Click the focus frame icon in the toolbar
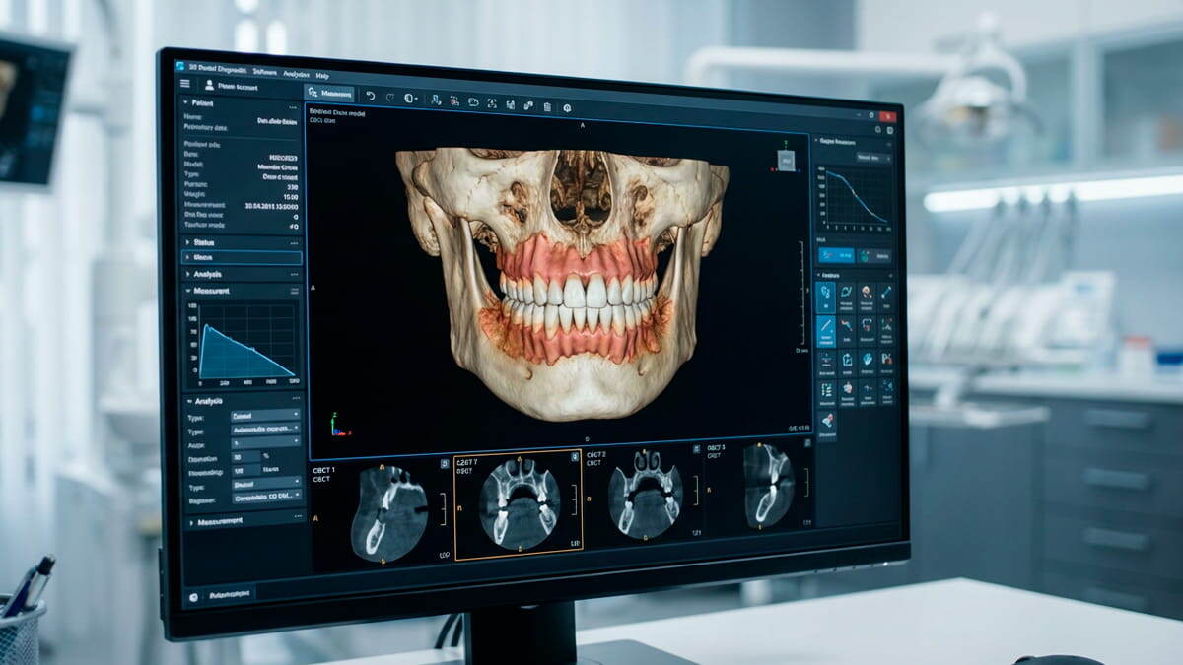1183x665 pixels. [x=491, y=103]
